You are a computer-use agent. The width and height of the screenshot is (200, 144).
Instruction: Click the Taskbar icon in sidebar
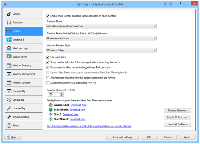click(x=9, y=31)
